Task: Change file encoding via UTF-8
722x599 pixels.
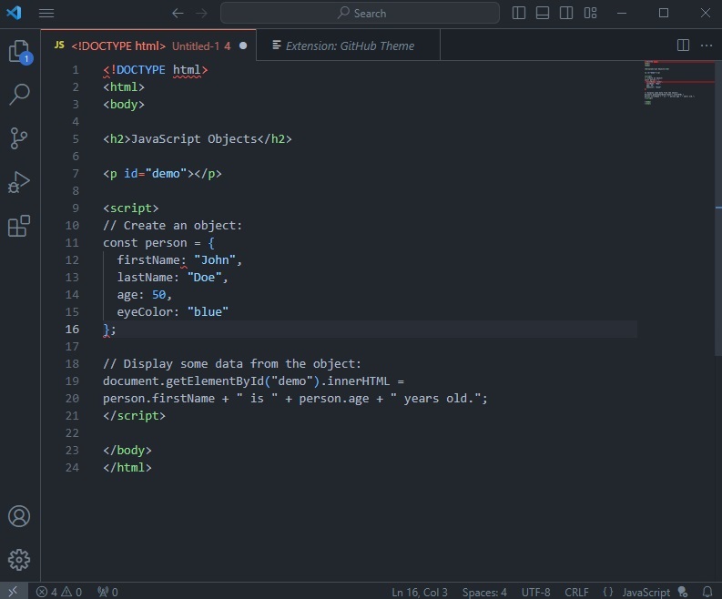Action: [535, 592]
